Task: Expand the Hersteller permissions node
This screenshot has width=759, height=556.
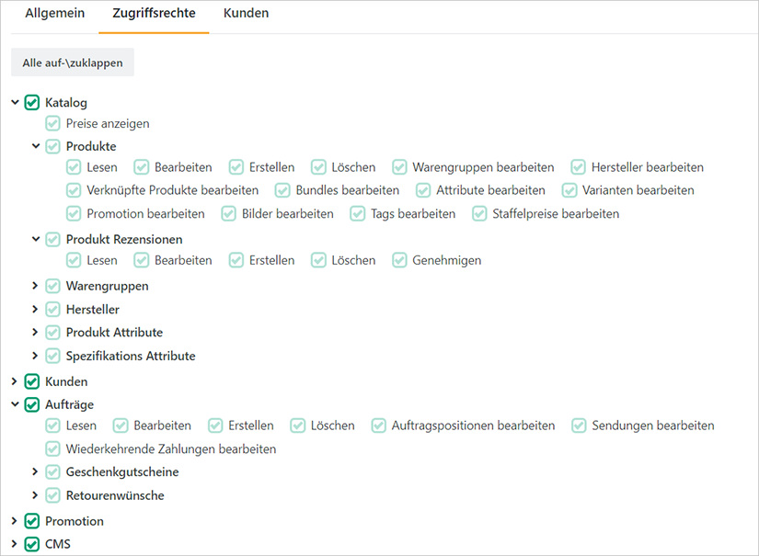Action: pyautogui.click(x=35, y=309)
